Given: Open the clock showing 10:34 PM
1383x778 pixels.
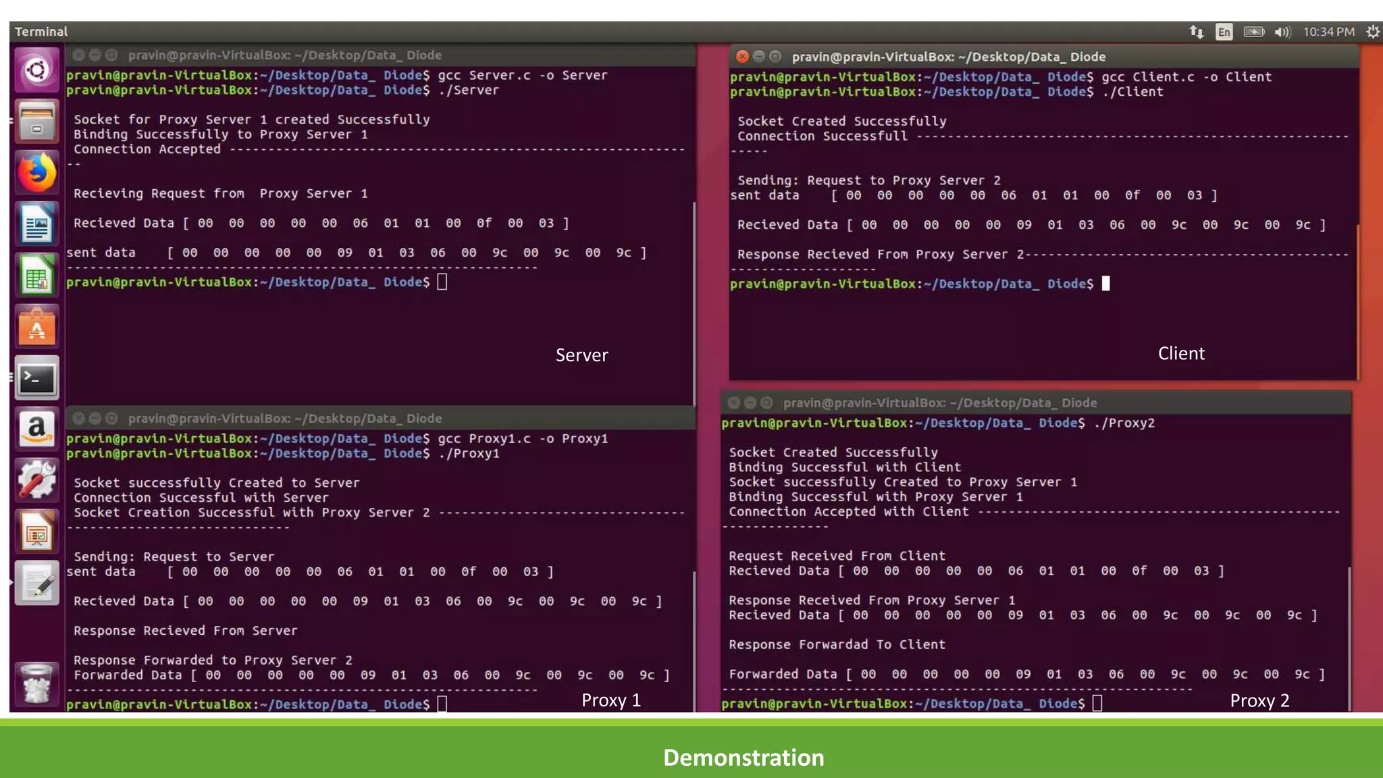Looking at the screenshot, I should pos(1329,32).
